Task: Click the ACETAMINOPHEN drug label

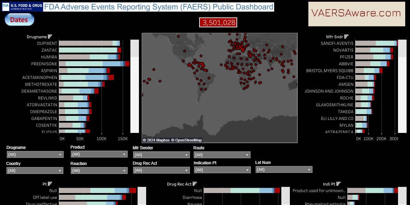Action: tap(40, 78)
